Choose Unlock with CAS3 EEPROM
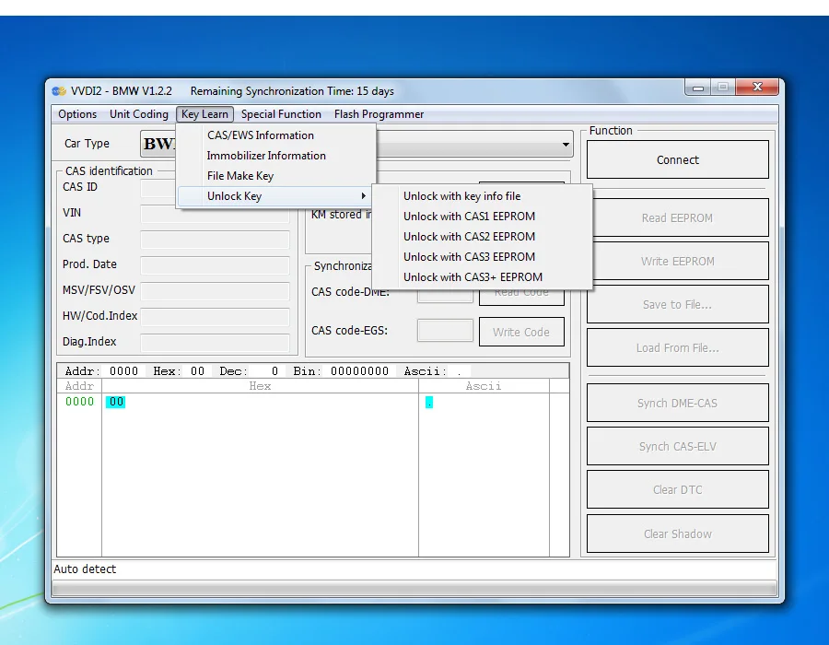Image resolution: width=829 pixels, height=645 pixels. point(482,257)
